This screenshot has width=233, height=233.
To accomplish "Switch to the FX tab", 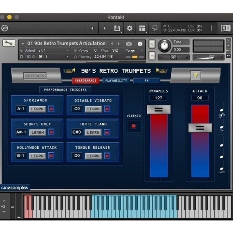I will (x=146, y=81).
